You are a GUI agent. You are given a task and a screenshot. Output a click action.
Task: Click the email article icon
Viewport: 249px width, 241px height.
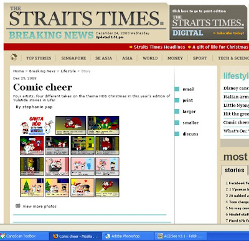click(177, 89)
